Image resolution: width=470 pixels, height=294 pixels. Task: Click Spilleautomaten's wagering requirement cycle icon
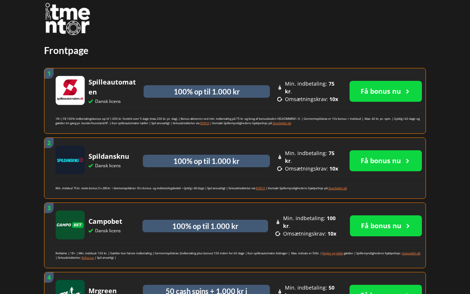pos(279,99)
